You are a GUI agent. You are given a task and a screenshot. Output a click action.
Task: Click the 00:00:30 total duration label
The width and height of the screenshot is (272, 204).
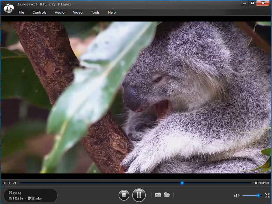pos(262,183)
